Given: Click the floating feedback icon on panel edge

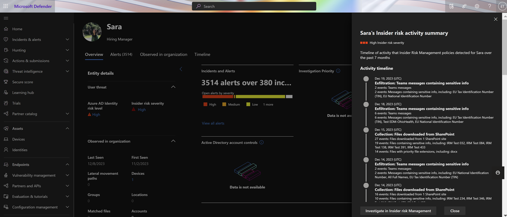Looking at the screenshot, I should 498,173.
